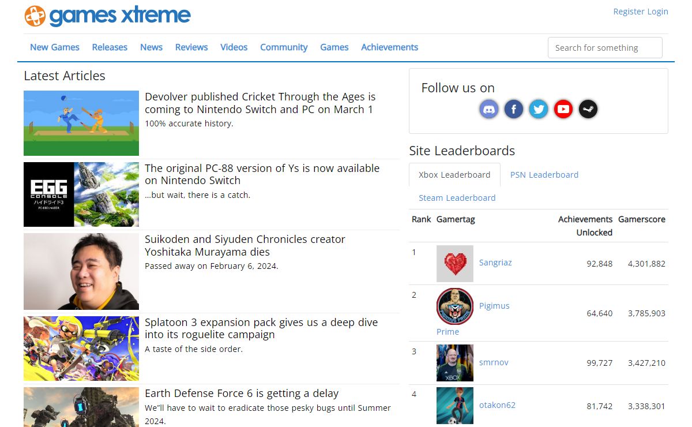This screenshot has height=427, width=692.
Task: Open the Games menu item
Action: pos(334,47)
